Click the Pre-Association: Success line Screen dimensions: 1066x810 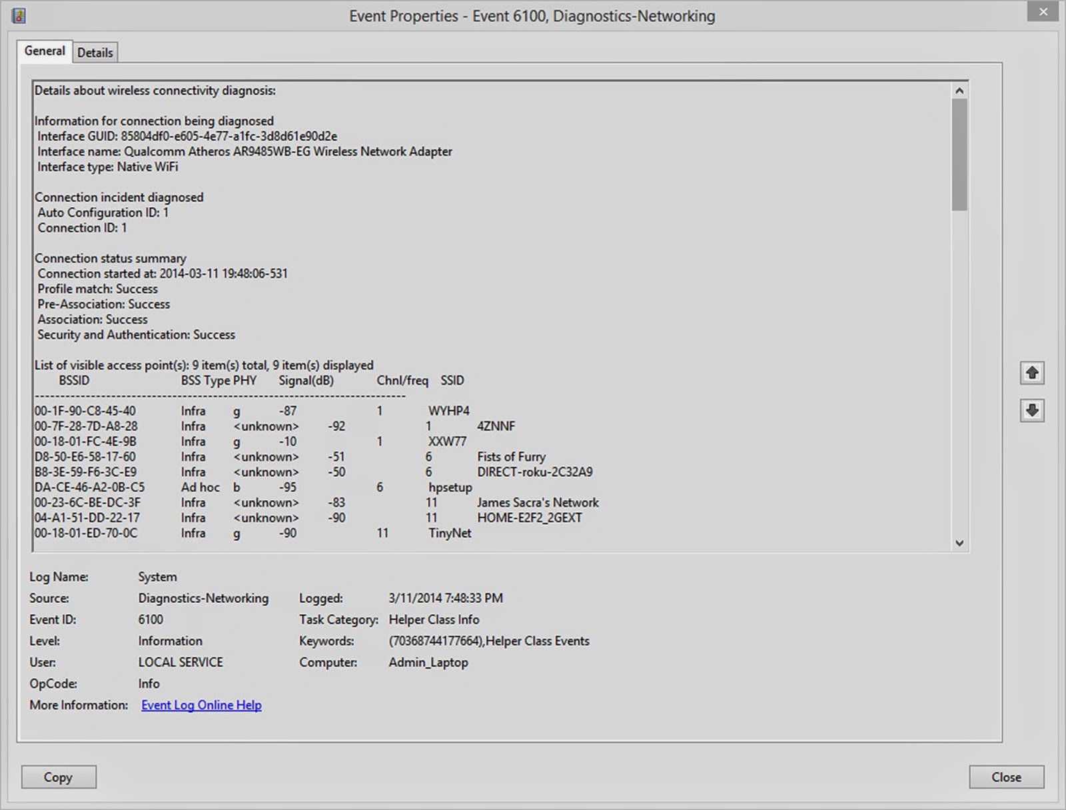tap(104, 304)
